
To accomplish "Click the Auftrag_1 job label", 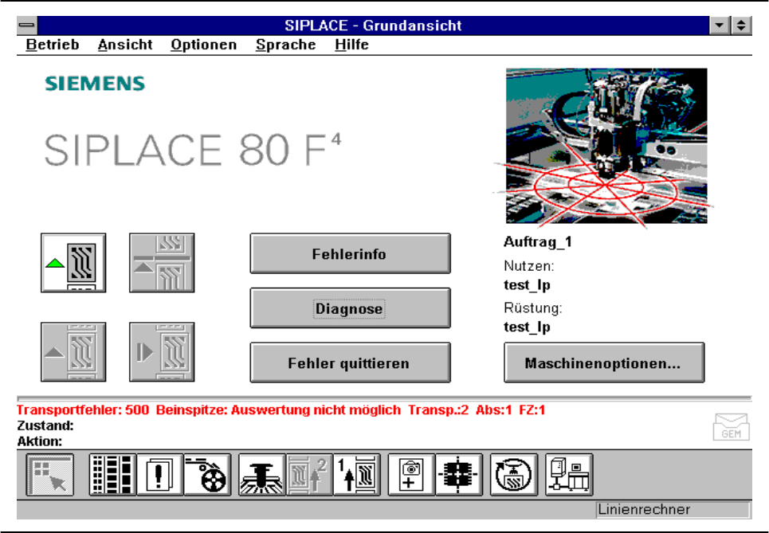I will [x=538, y=241].
